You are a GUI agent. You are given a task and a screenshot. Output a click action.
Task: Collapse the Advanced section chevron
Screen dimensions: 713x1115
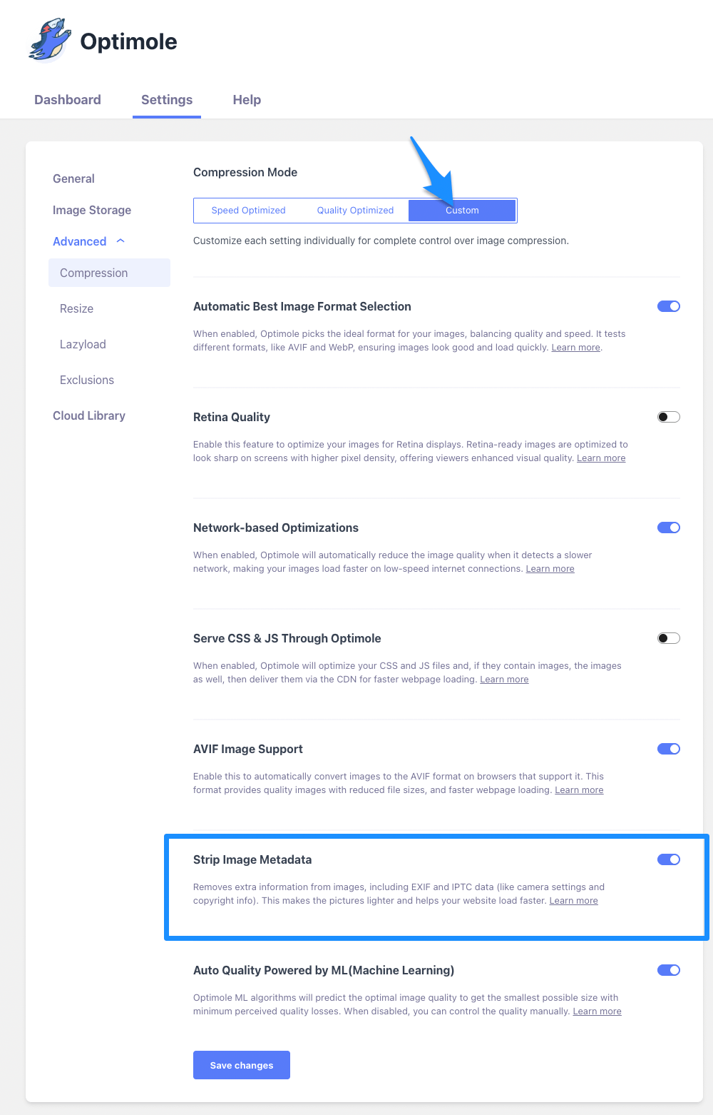tap(120, 241)
